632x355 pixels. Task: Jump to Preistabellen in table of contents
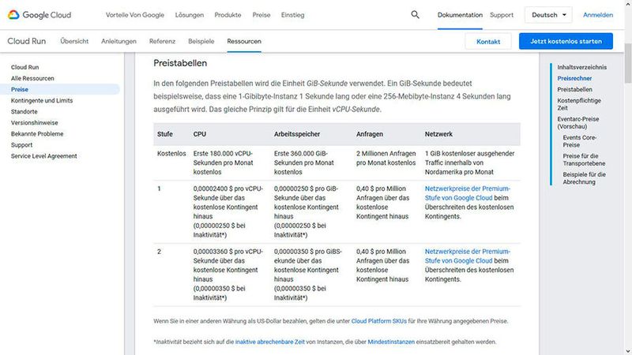[575, 89]
